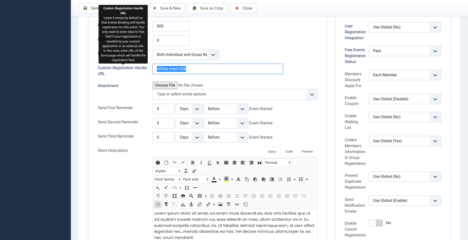Click the strikethrough icon
This screenshot has height=240, width=468.
point(218,163)
